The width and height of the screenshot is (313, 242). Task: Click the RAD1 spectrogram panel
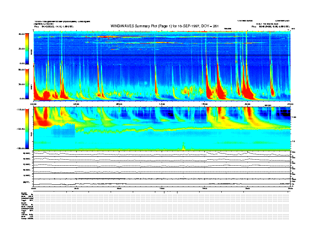click(x=162, y=83)
